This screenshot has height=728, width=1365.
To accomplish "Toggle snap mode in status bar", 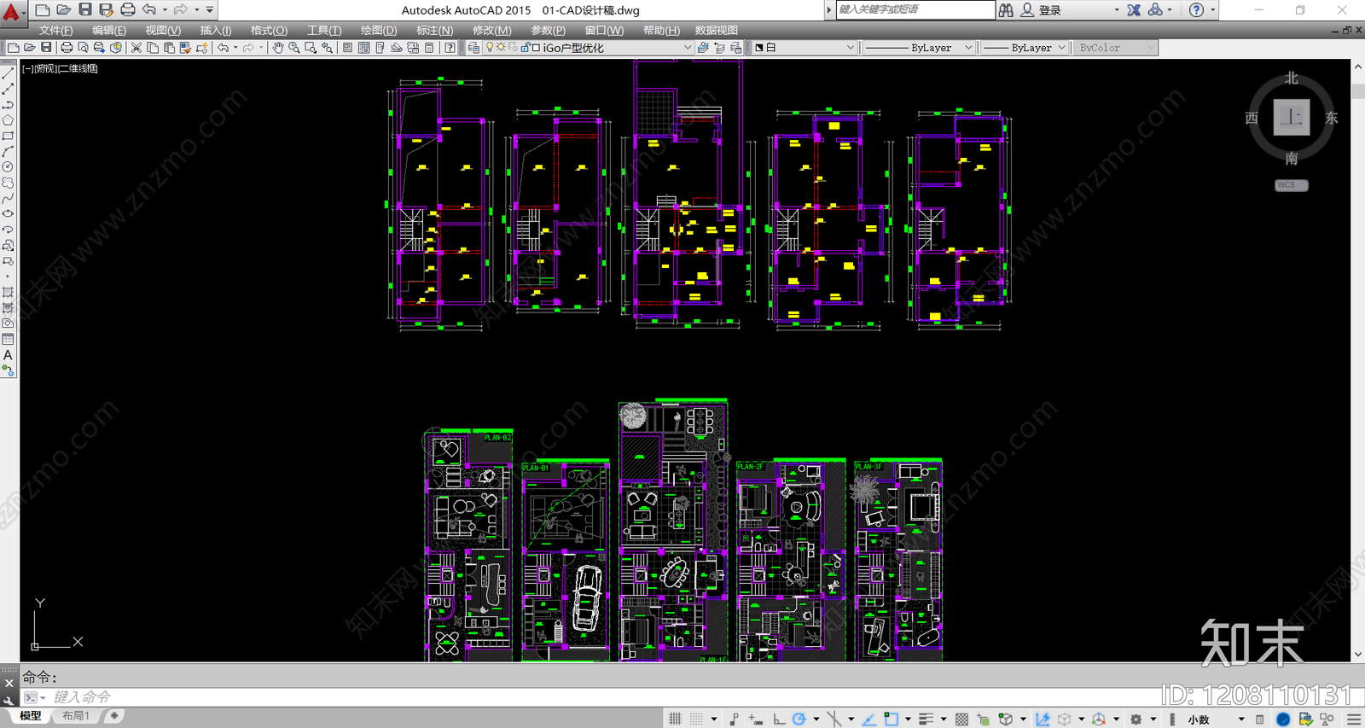I will tap(696, 719).
